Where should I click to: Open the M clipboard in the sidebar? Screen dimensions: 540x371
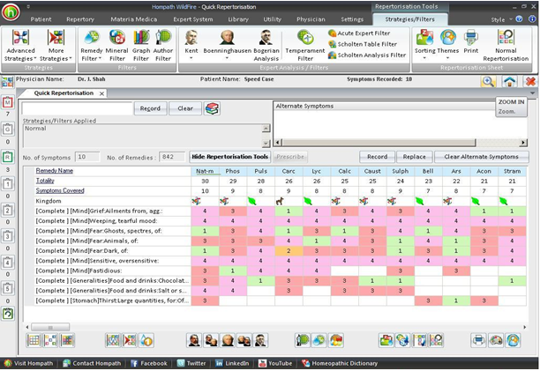point(8,102)
